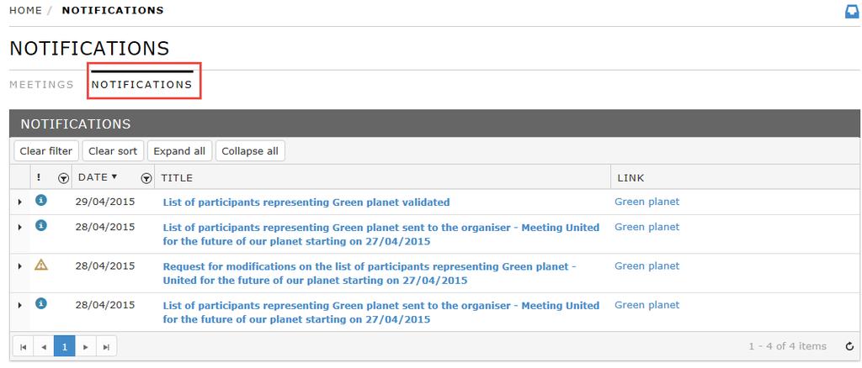Image resolution: width=862 pixels, height=368 pixels.
Task: Click the info icon on the 29/04/2015 row
Action: (41, 200)
